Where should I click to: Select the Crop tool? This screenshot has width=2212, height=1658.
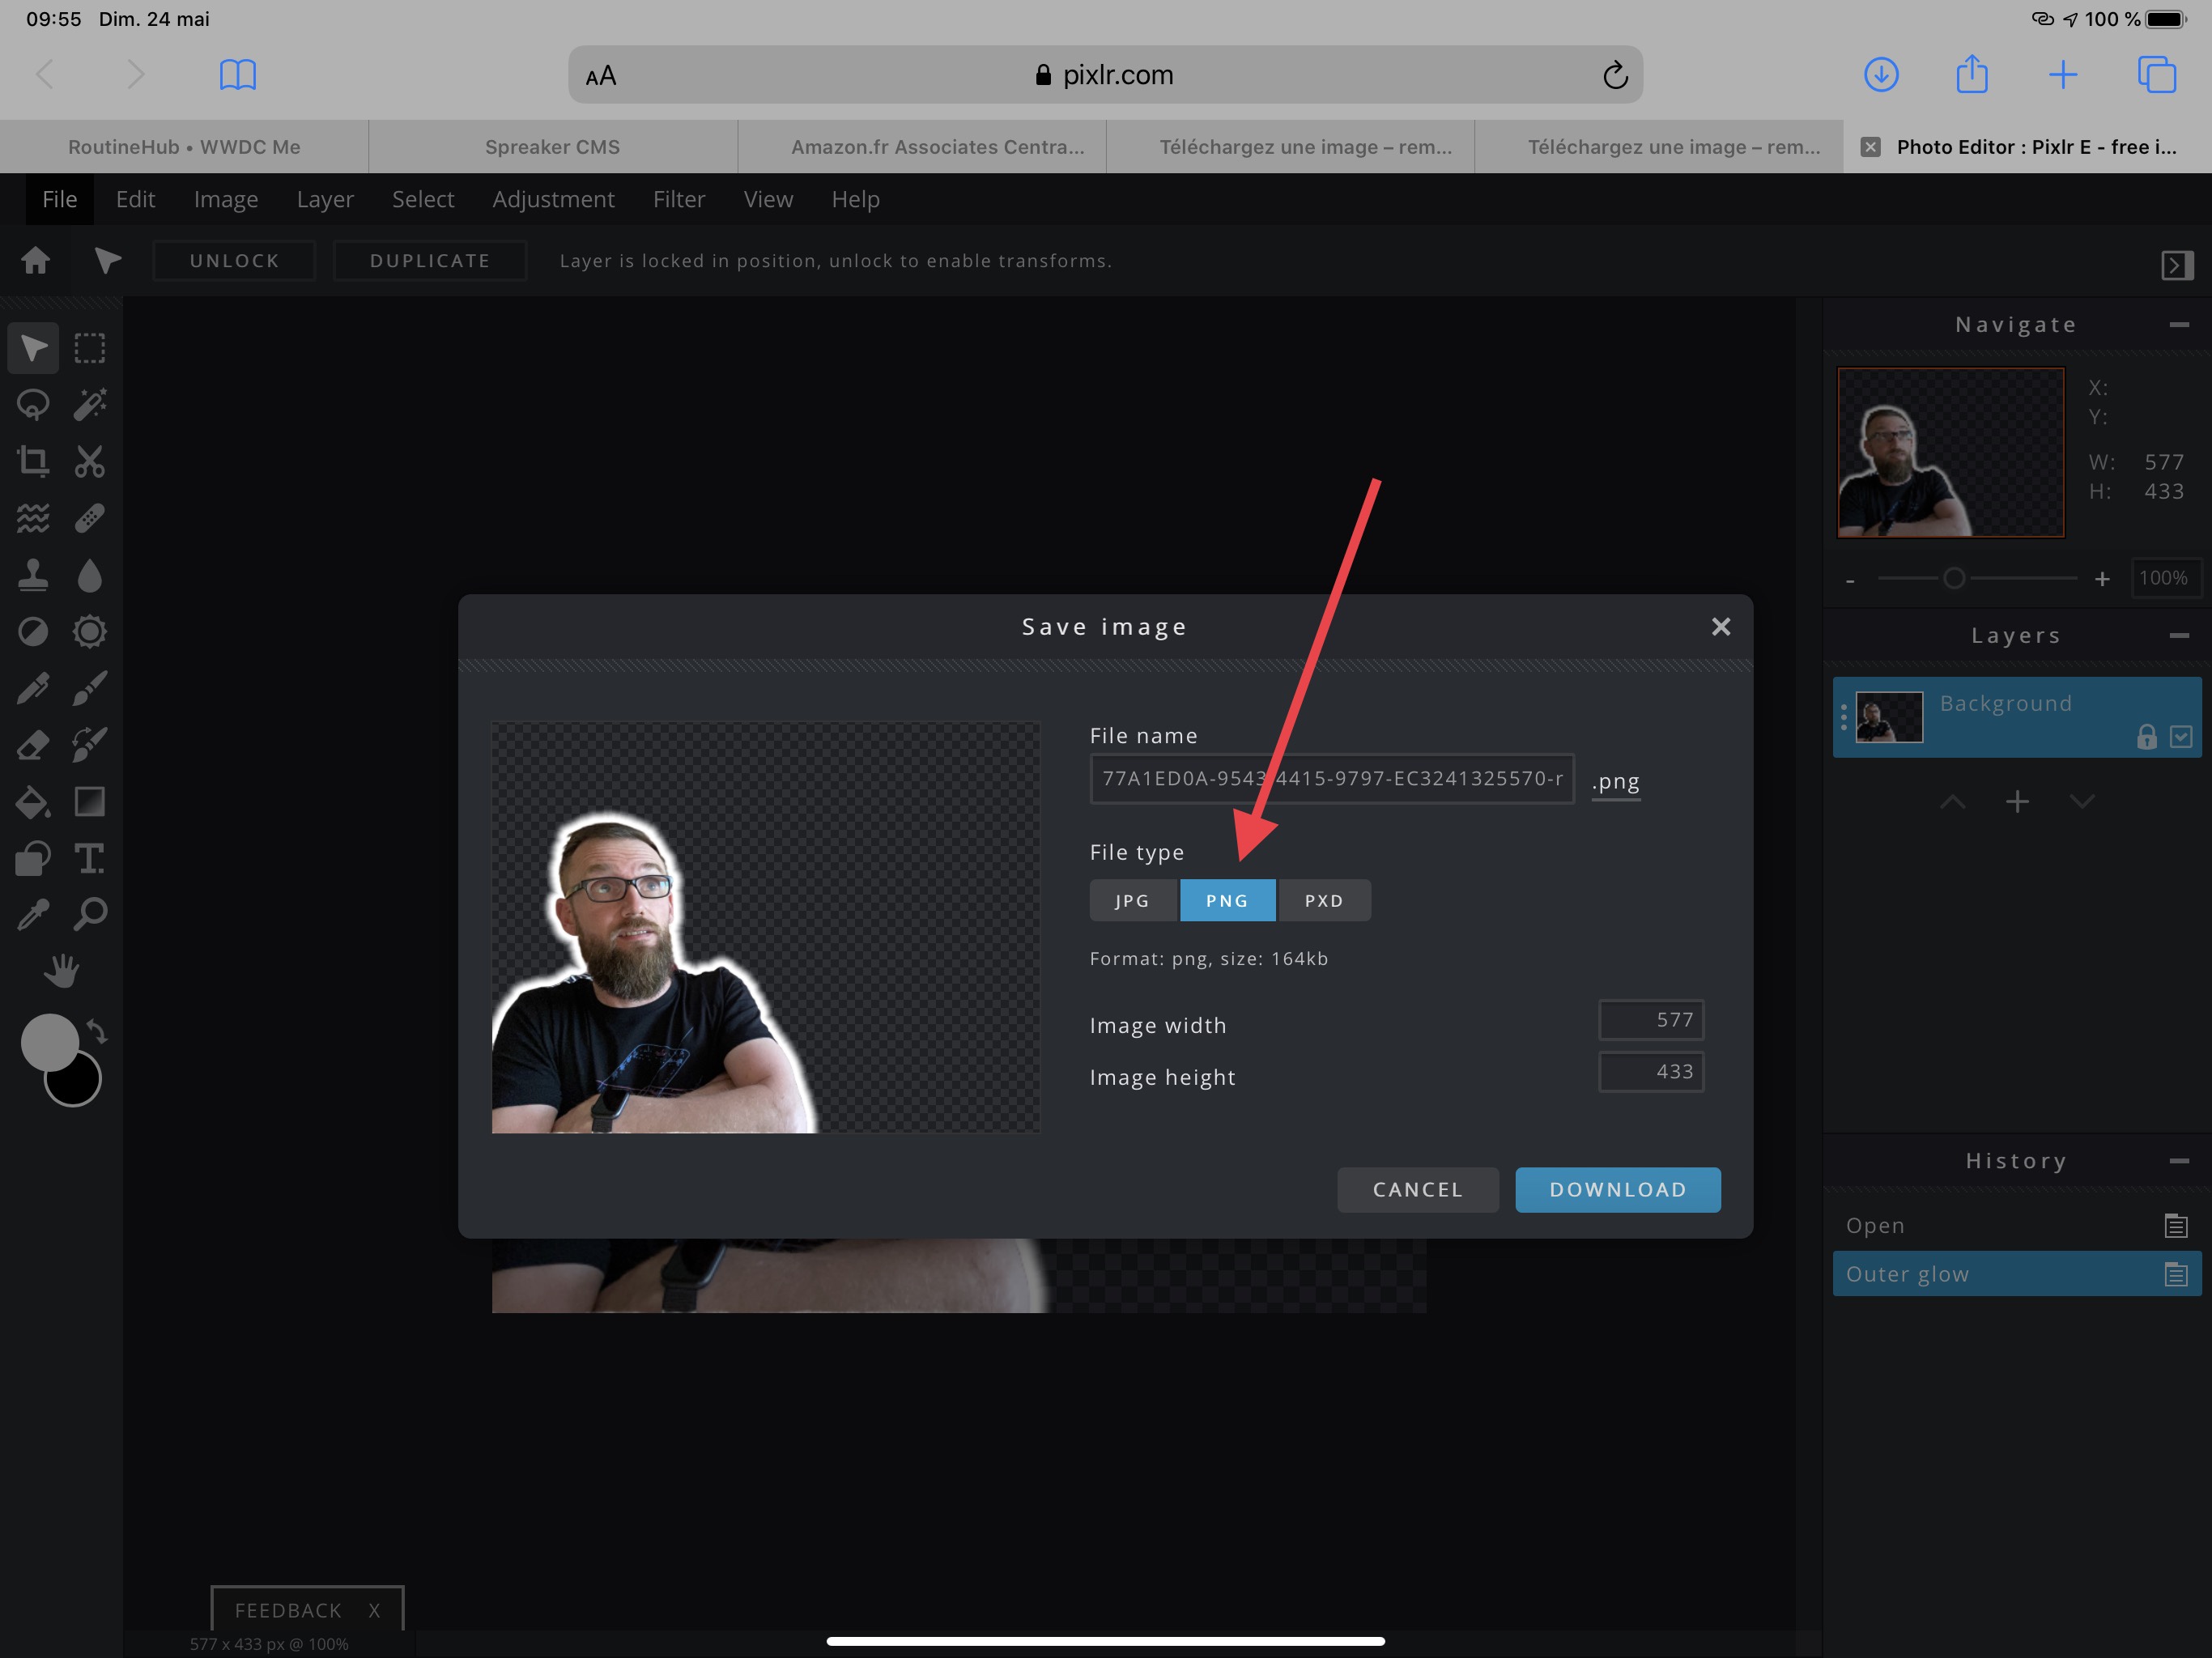tap(33, 461)
